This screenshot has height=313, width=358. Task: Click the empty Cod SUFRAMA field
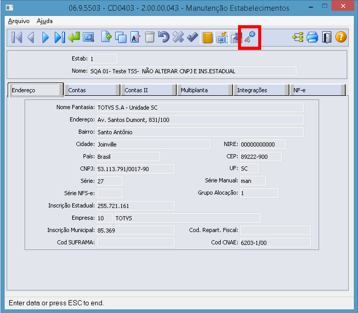136,242
